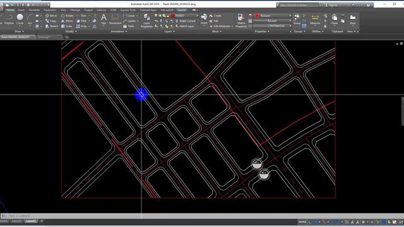This screenshot has width=404, height=227.
Task: Expand the Annotation panel
Action: [x=119, y=32]
